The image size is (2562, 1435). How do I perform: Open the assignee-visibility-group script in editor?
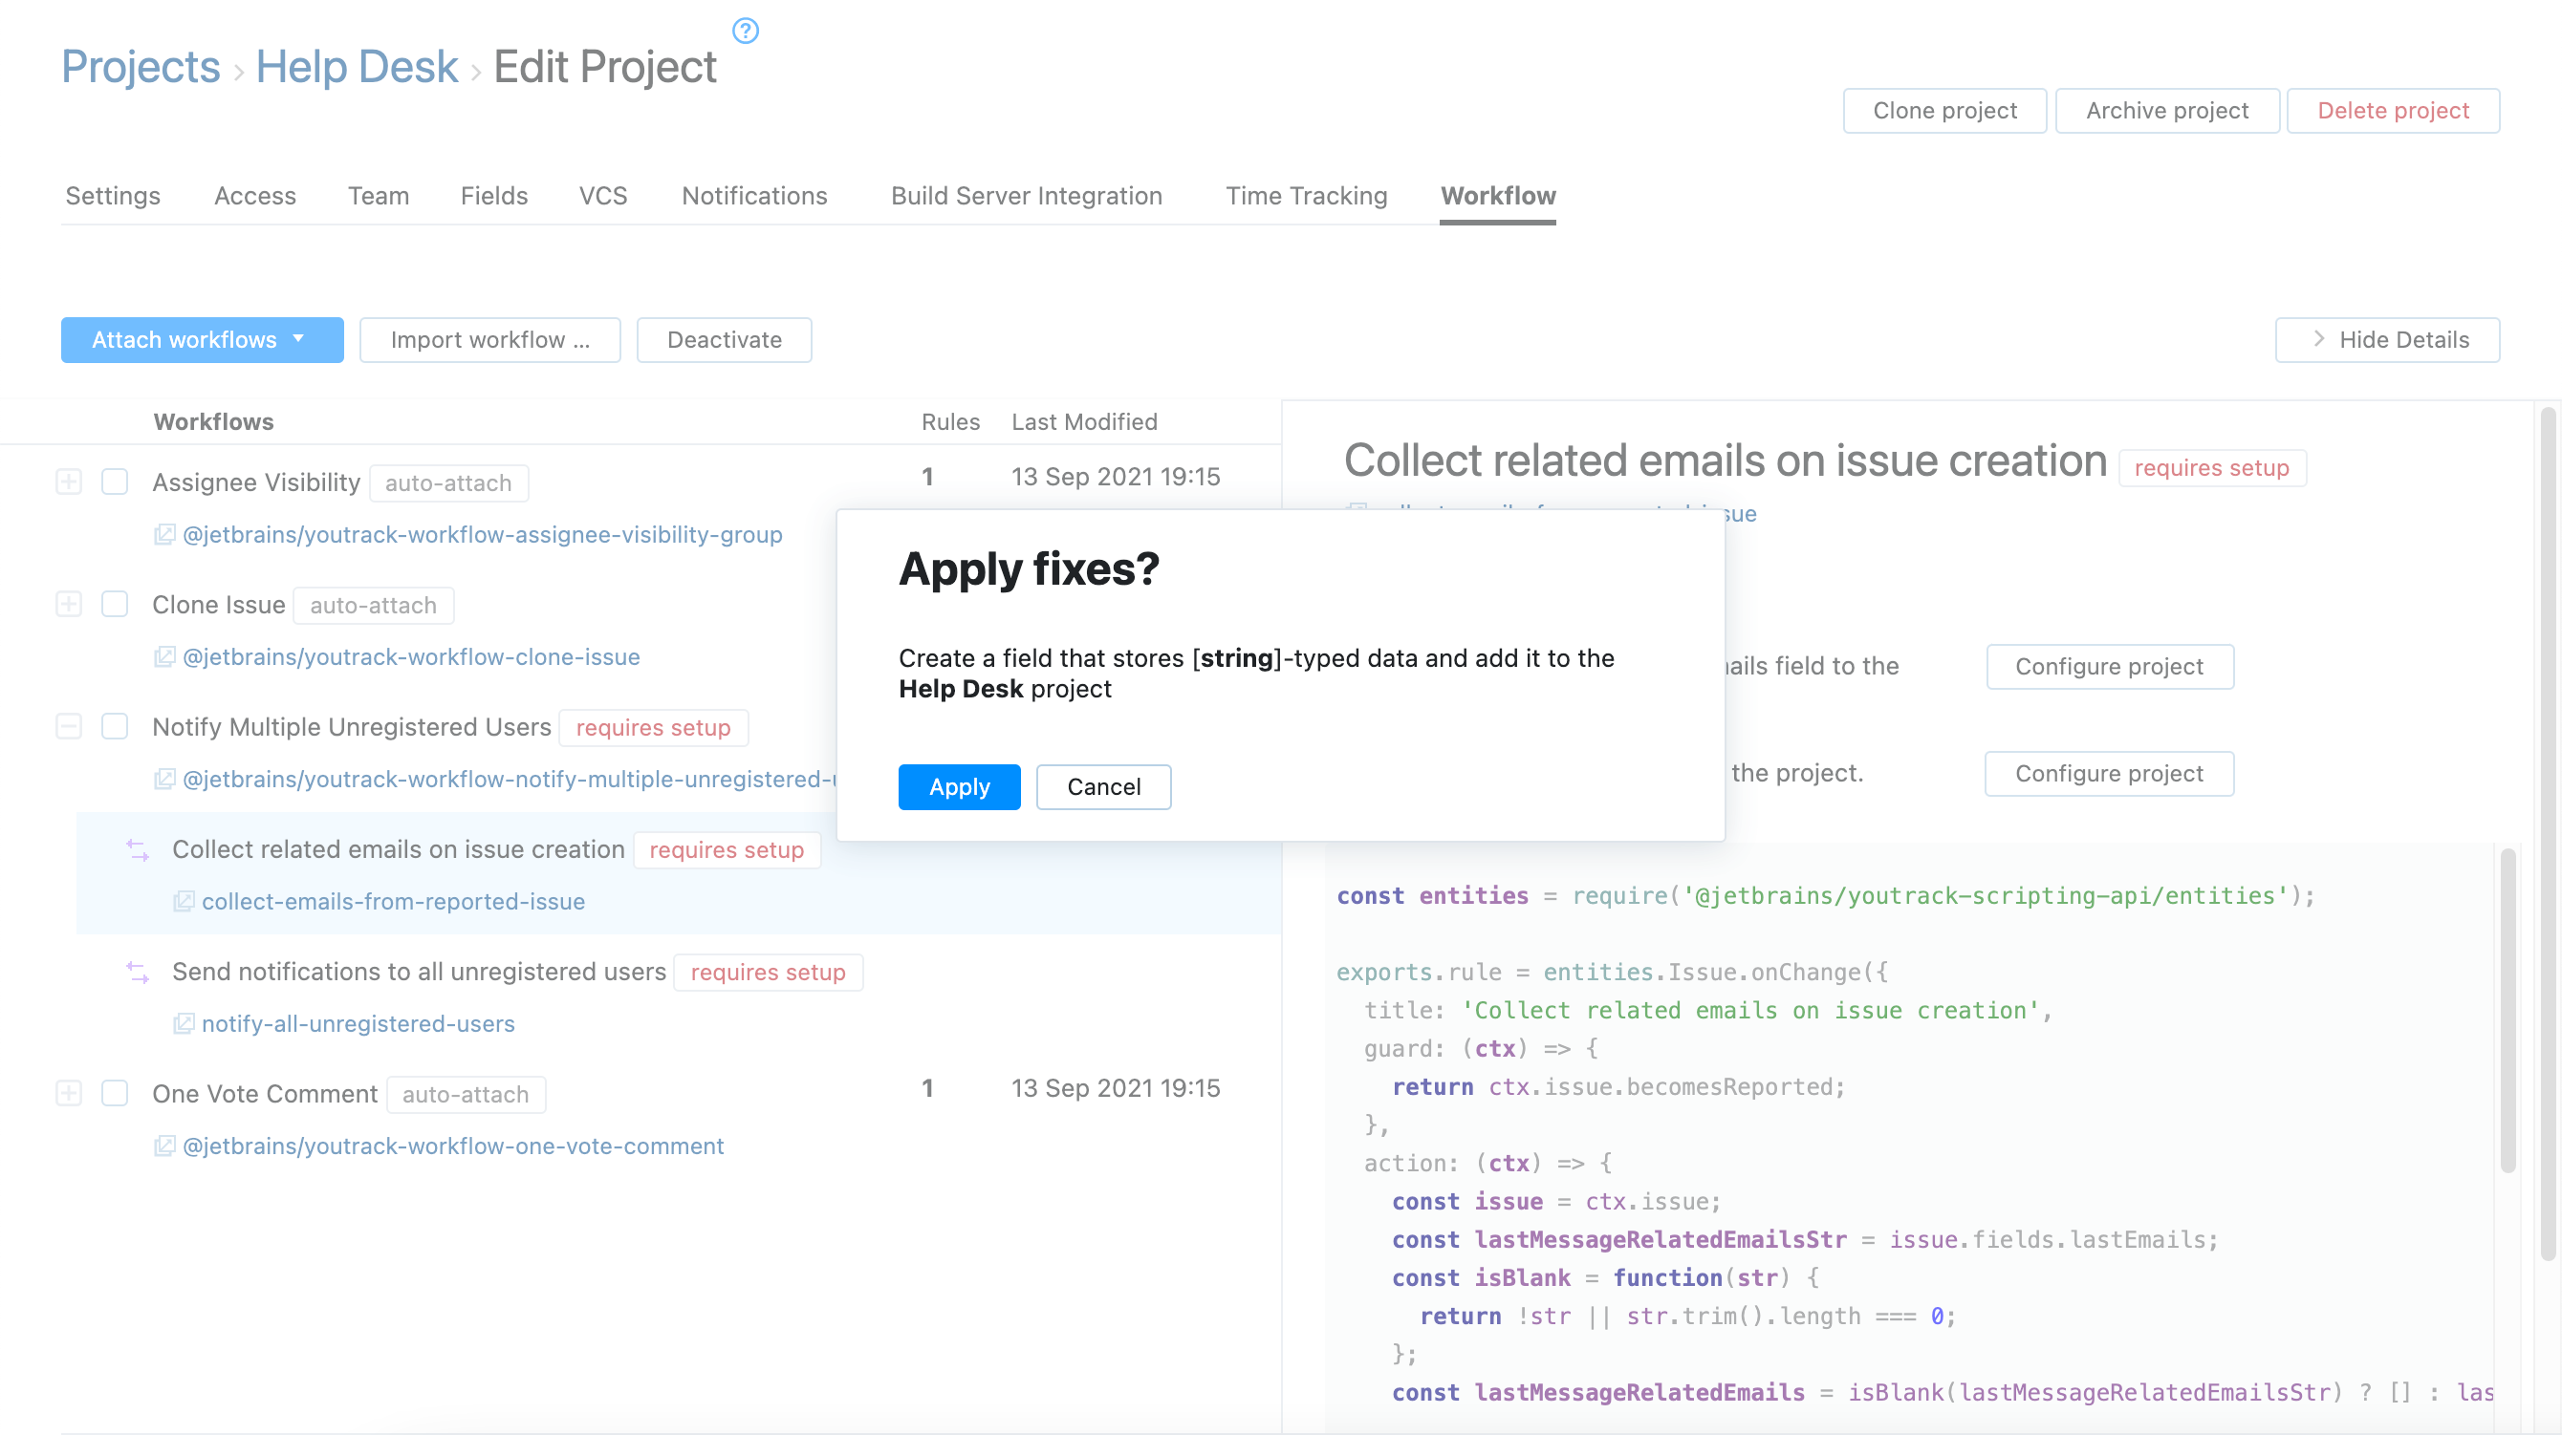pos(164,534)
